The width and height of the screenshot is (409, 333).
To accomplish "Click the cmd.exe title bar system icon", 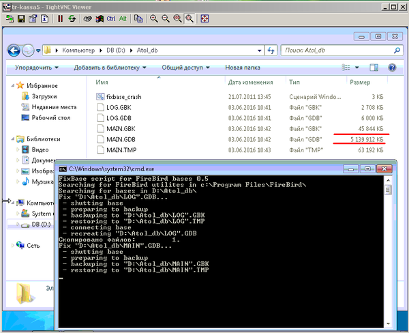I will pos(63,169).
